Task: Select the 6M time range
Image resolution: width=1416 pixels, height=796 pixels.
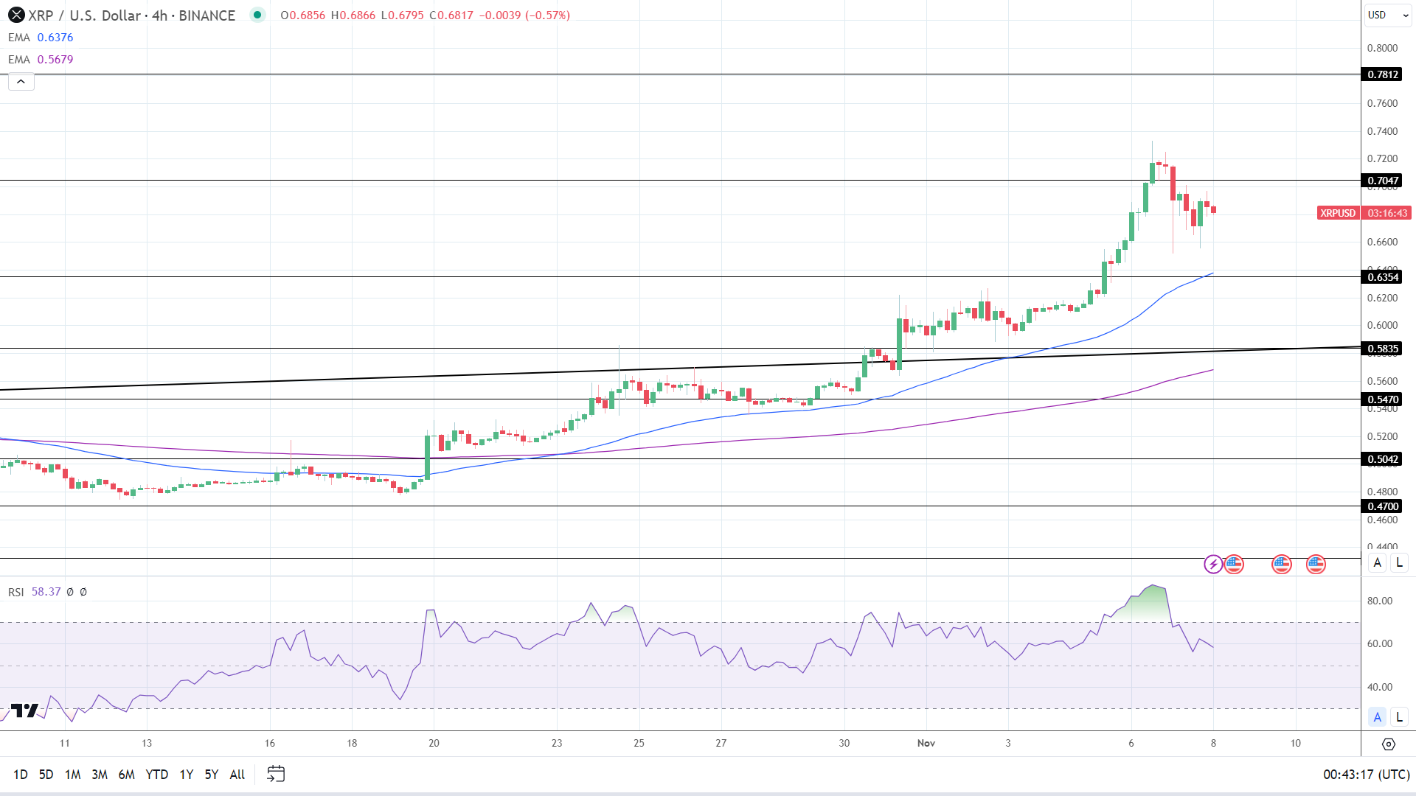Action: (127, 774)
